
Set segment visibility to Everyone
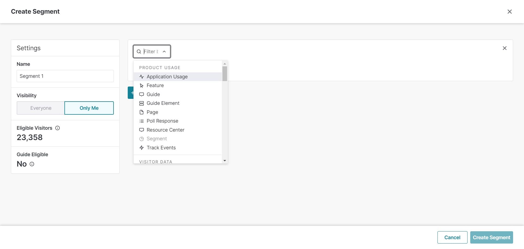coord(40,108)
